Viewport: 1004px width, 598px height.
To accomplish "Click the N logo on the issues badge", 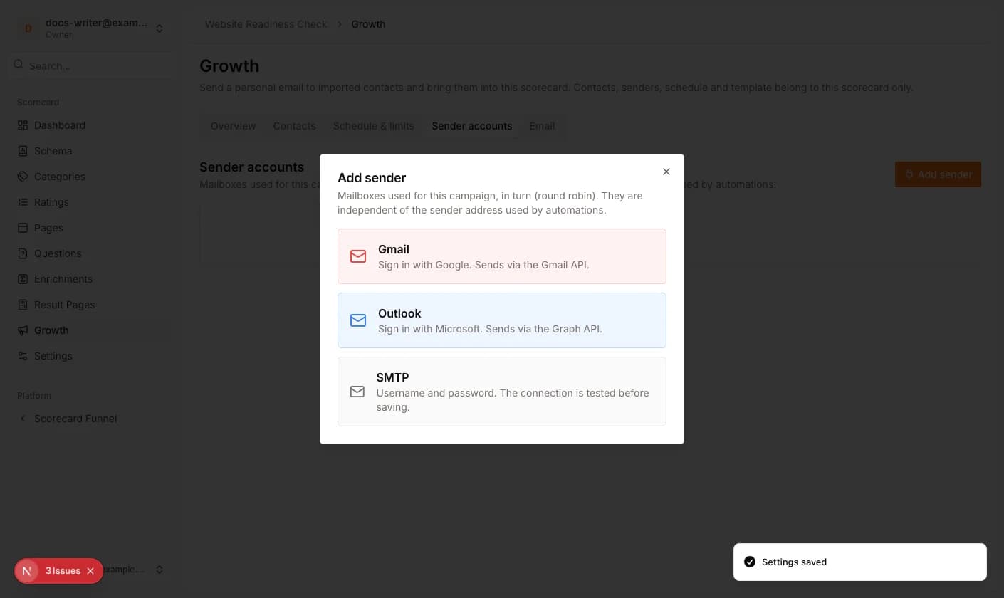I will pos(27,571).
